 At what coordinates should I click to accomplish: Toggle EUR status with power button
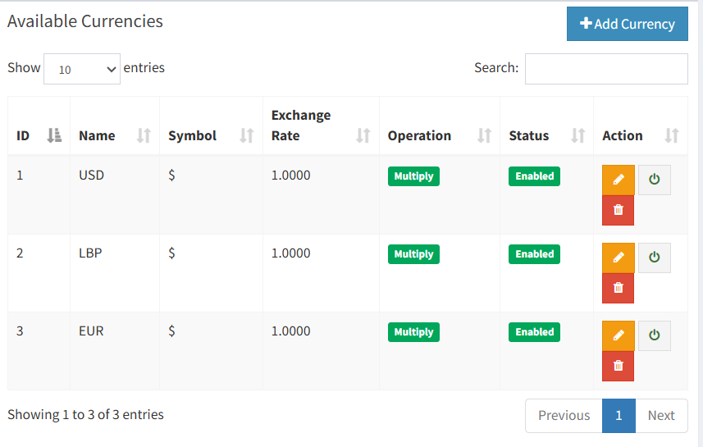[654, 335]
